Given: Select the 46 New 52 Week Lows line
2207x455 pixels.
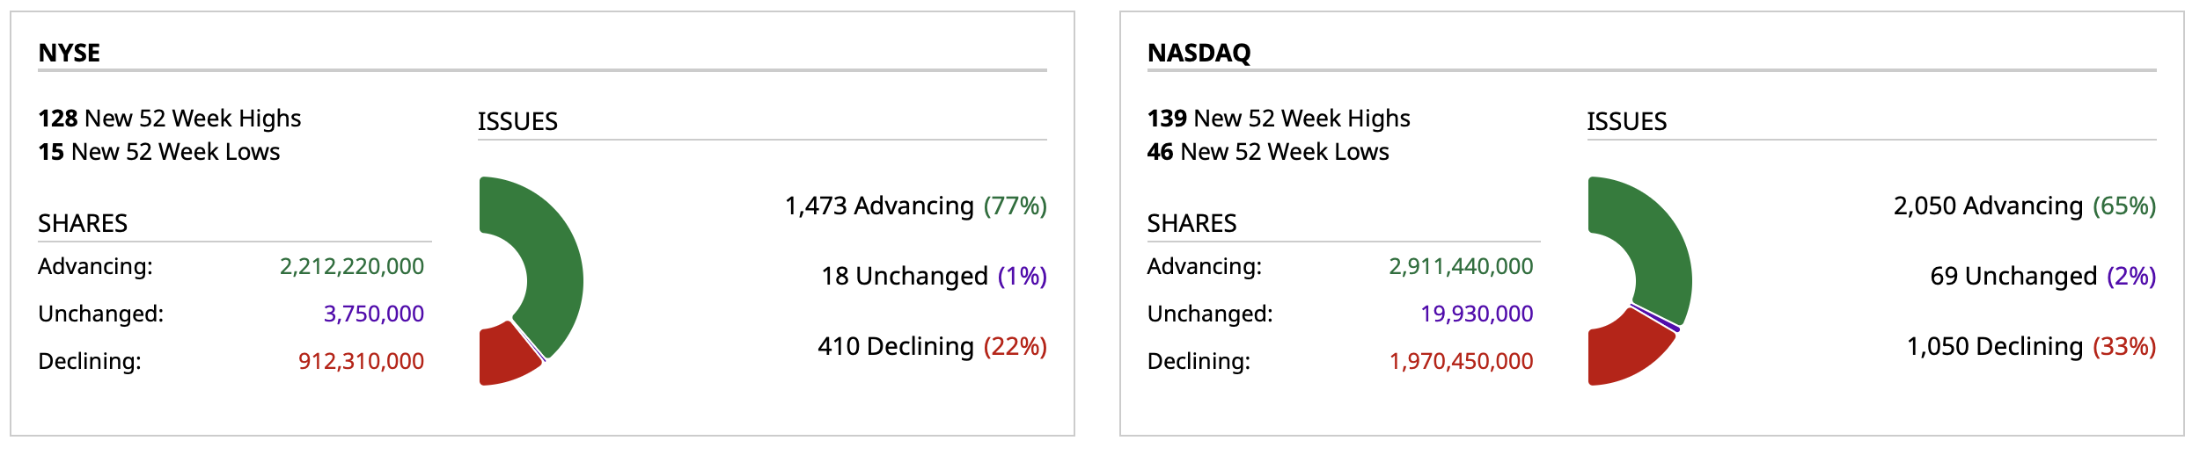Looking at the screenshot, I should [x=1268, y=152].
